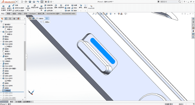Toggle the Instant3D button
Image resolution: width=195 pixels, height=105 pixels.
pos(91,7)
